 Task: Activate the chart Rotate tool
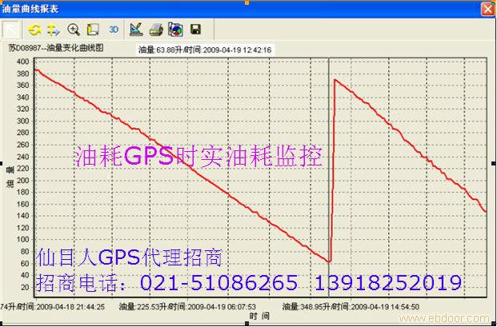click(34, 30)
